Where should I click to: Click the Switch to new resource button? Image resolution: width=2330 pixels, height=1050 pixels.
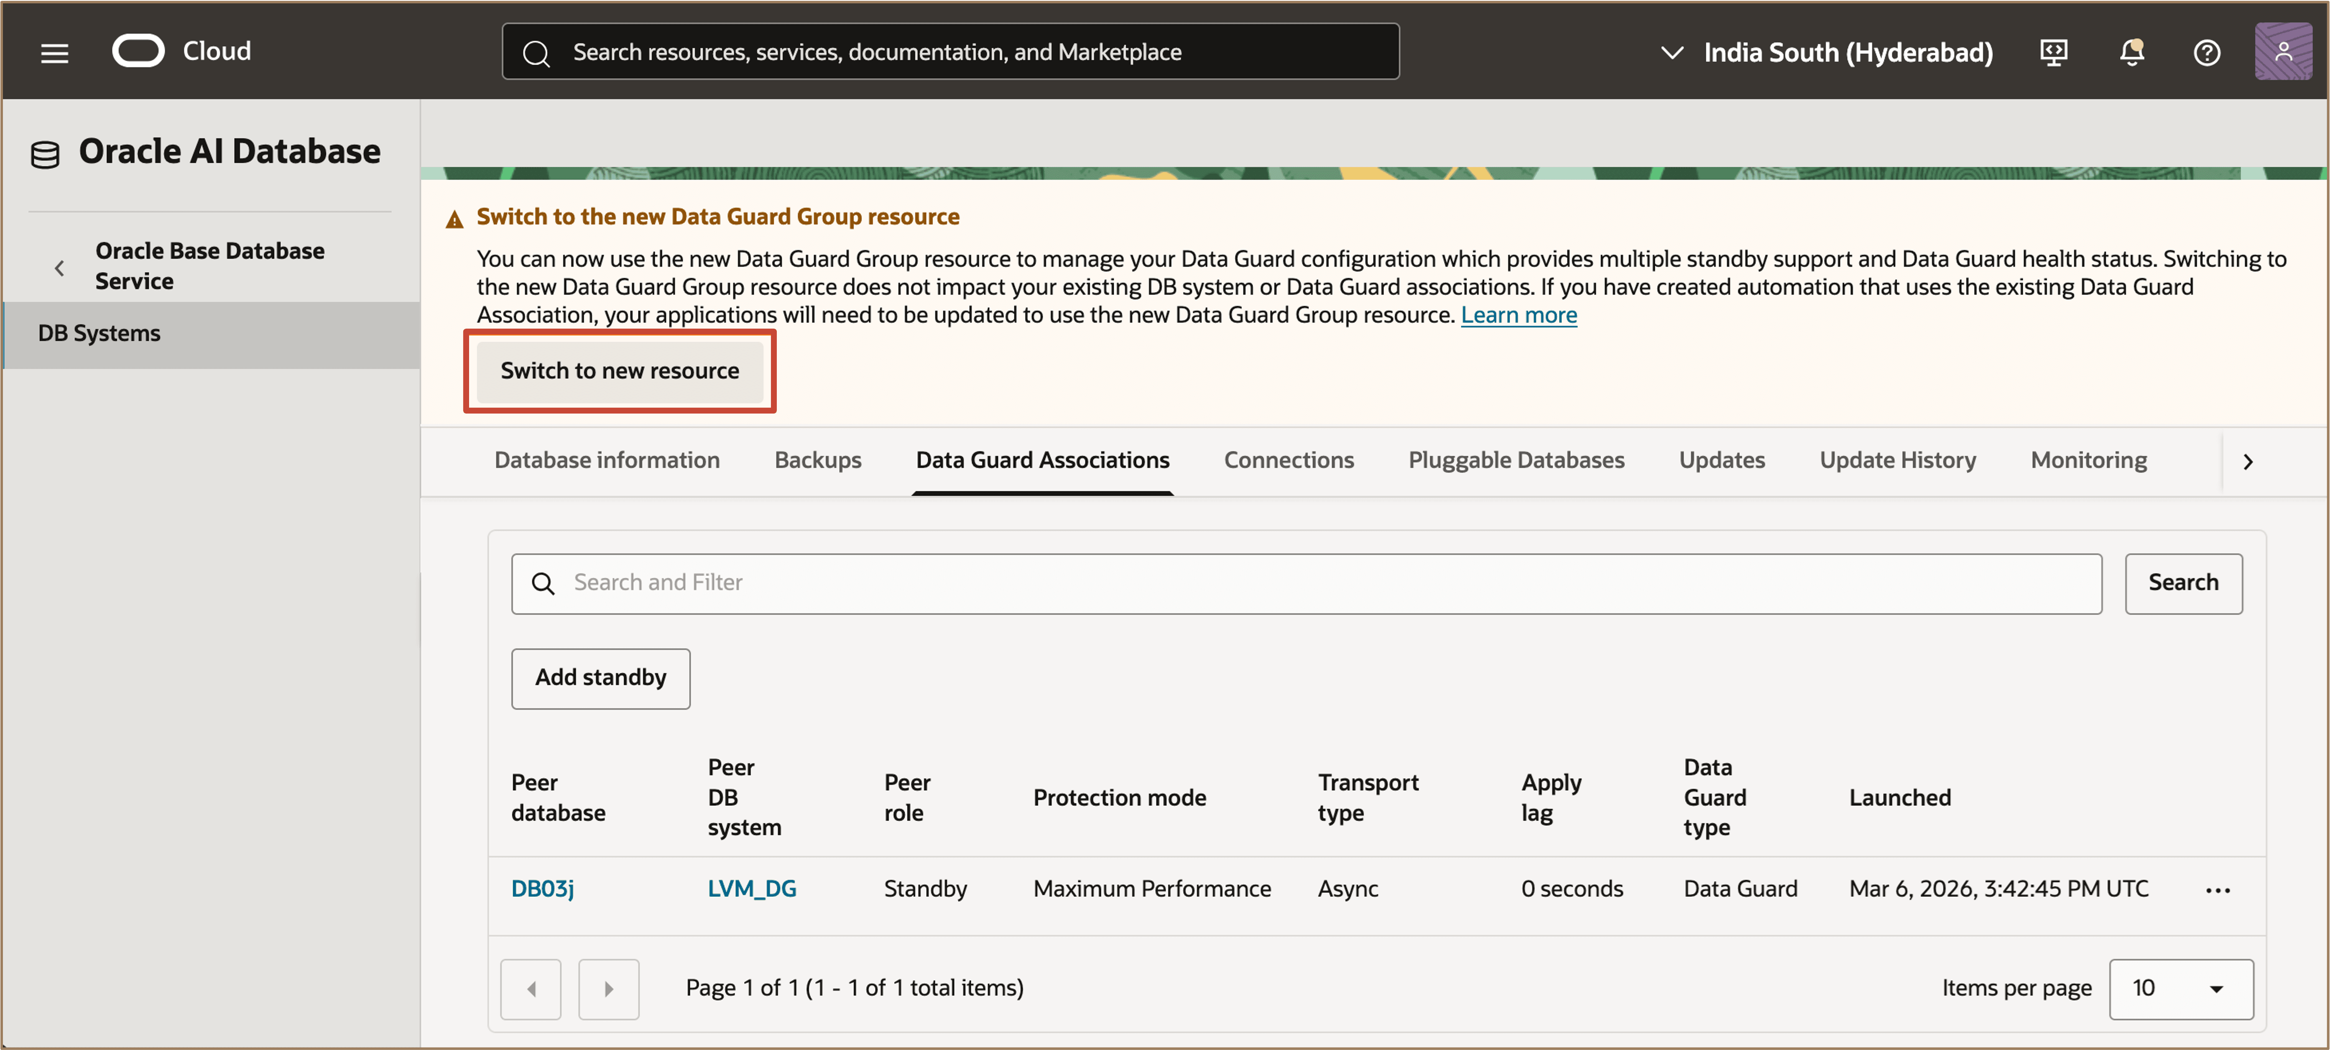(620, 371)
